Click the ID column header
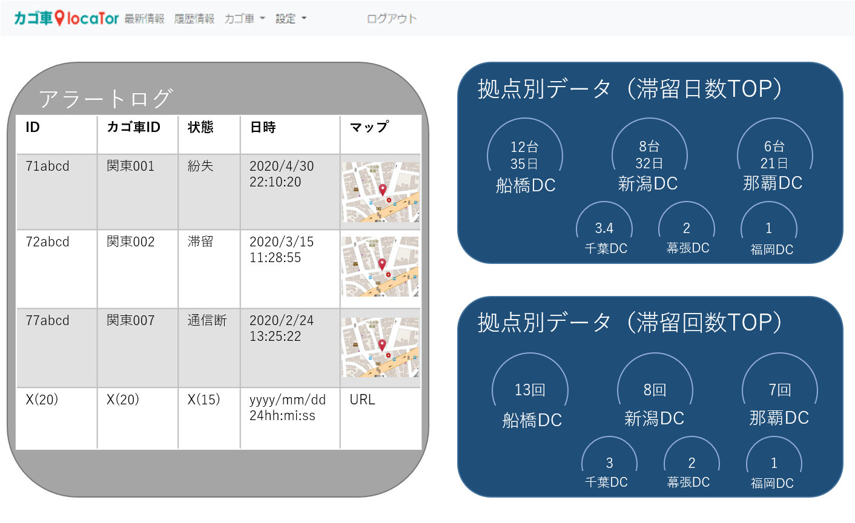The height and width of the screenshot is (523, 855). (57, 134)
